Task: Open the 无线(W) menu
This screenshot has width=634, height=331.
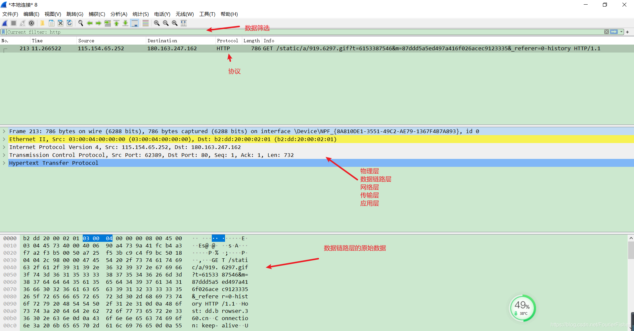Action: [185, 14]
